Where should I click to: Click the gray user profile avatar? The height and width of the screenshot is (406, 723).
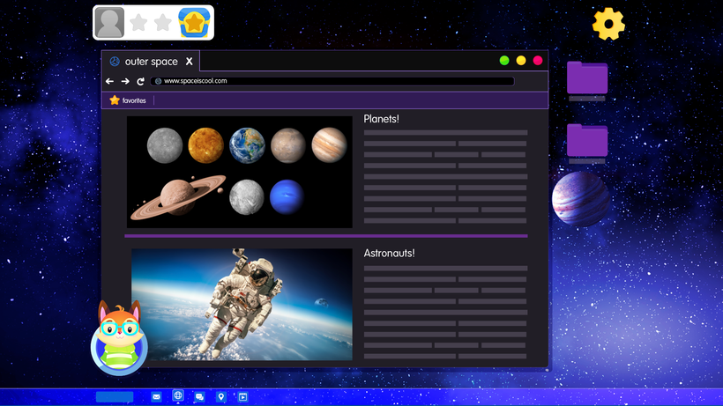tap(110, 23)
